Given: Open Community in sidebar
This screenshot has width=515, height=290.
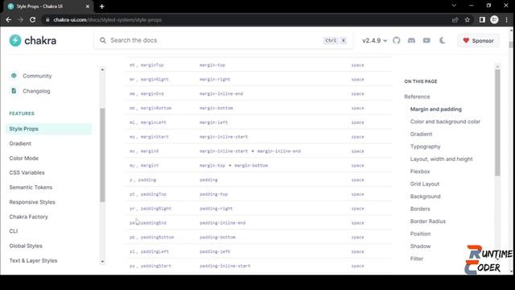Looking at the screenshot, I should coord(37,76).
